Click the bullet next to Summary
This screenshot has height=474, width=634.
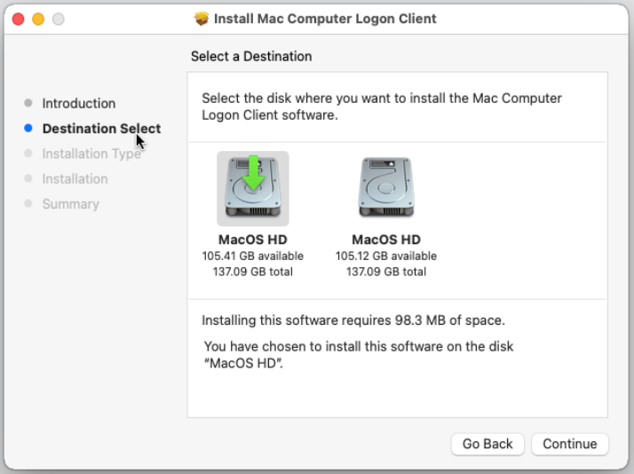(x=28, y=203)
